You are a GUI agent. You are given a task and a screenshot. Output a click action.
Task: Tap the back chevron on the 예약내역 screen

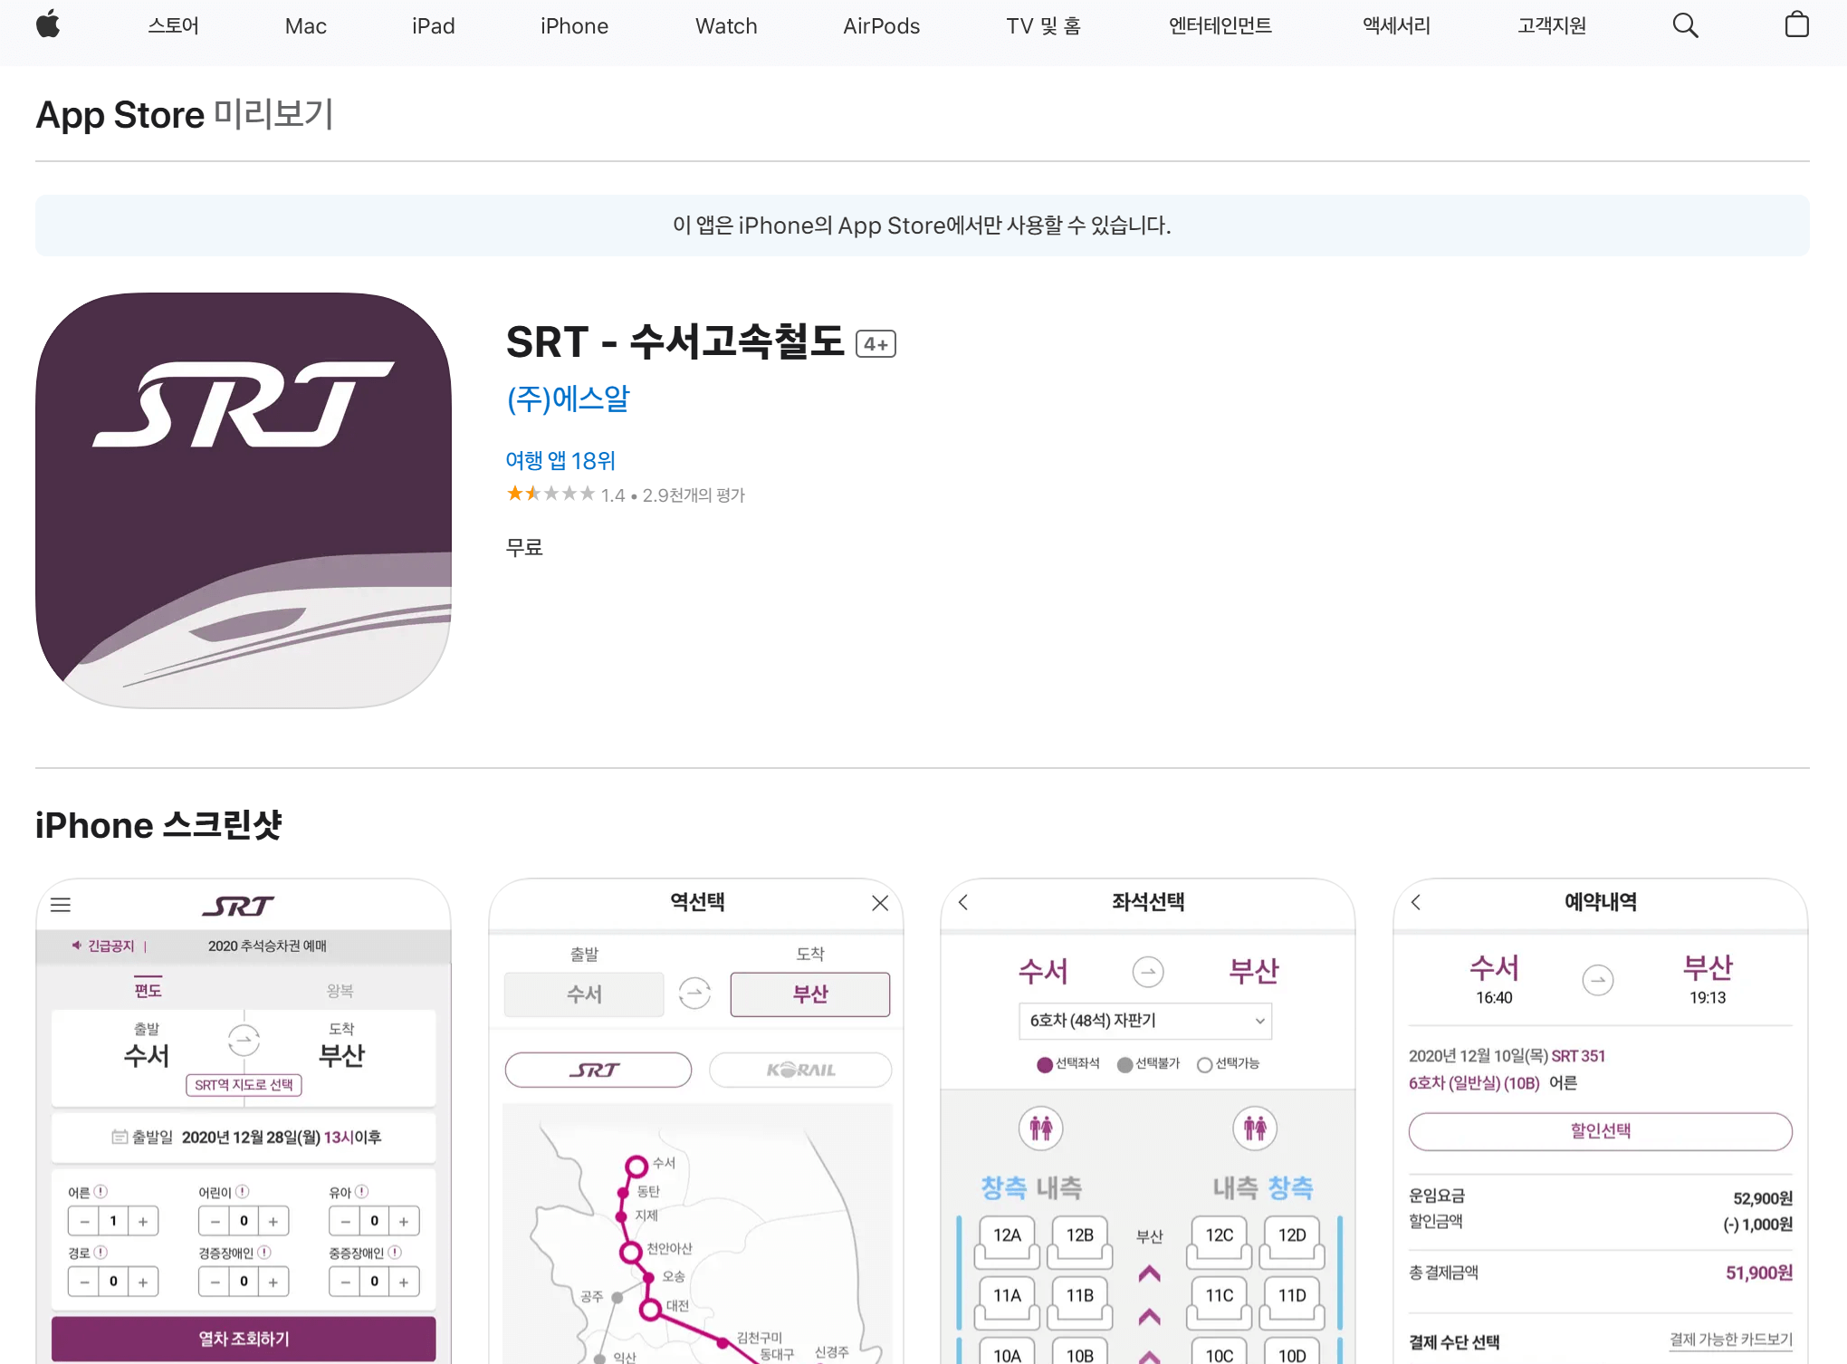coord(1416,902)
